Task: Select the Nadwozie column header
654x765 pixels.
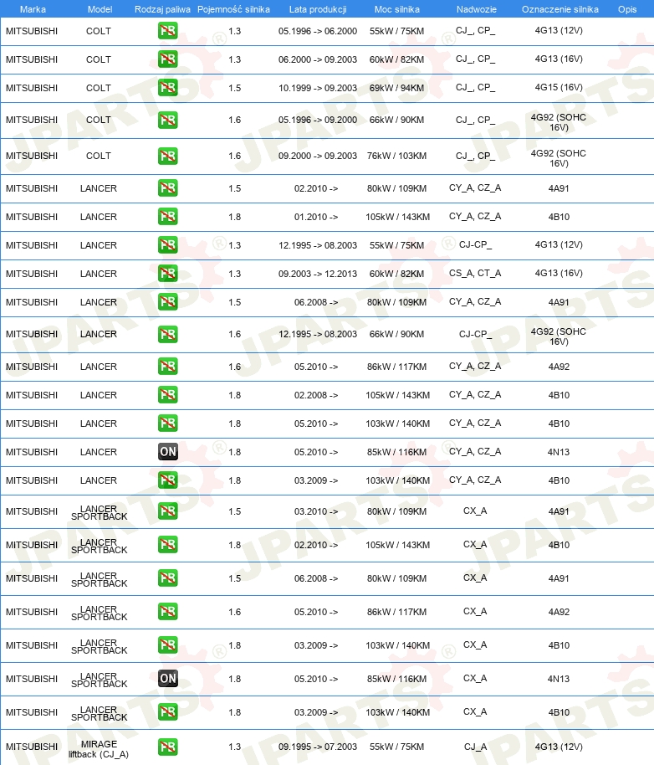Action: (x=476, y=9)
